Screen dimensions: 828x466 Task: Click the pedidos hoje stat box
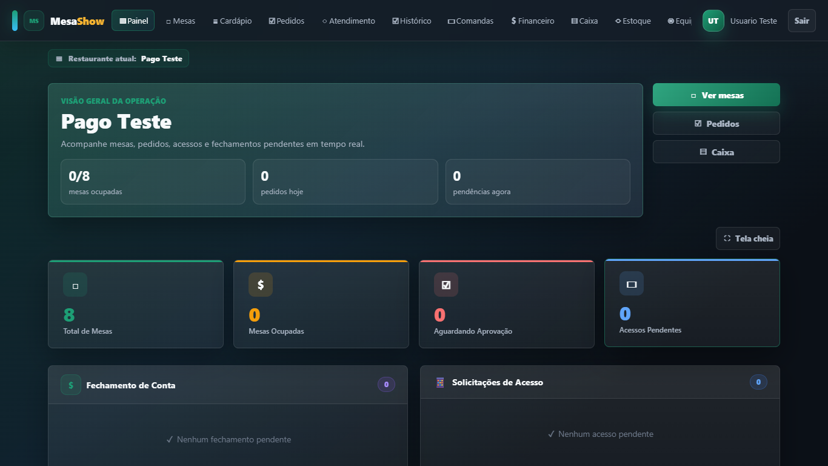tap(346, 182)
